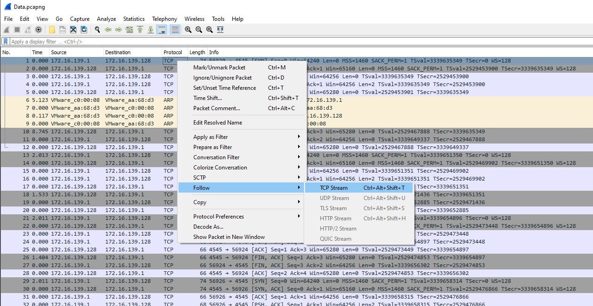
Task: Restart current capture using toolbar icon
Action: tap(28, 30)
